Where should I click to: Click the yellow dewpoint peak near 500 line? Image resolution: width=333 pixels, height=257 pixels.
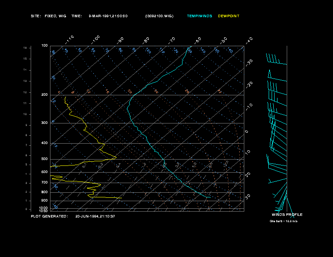(115, 157)
